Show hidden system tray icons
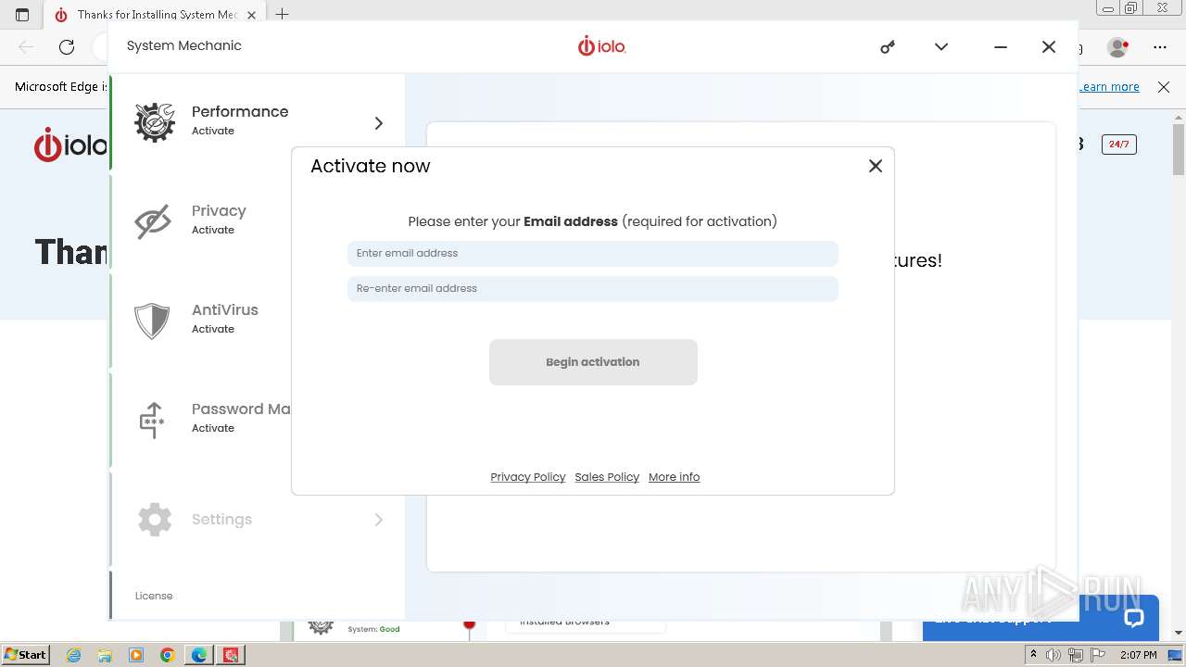Viewport: 1186px width, 667px height. [x=1033, y=655]
